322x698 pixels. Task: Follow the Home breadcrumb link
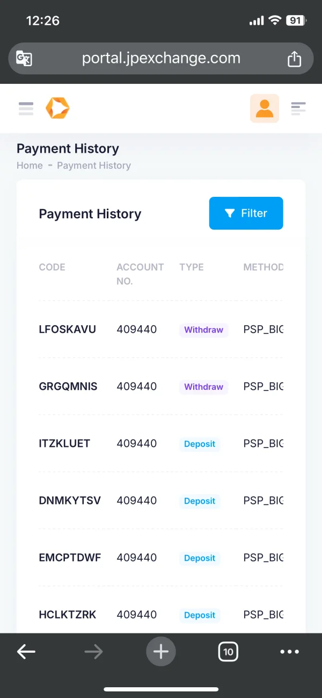coord(30,166)
